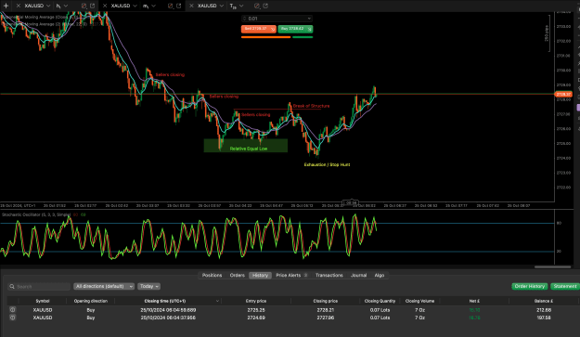Sort by the Balance £ column header
580x337 pixels.
tap(543, 301)
